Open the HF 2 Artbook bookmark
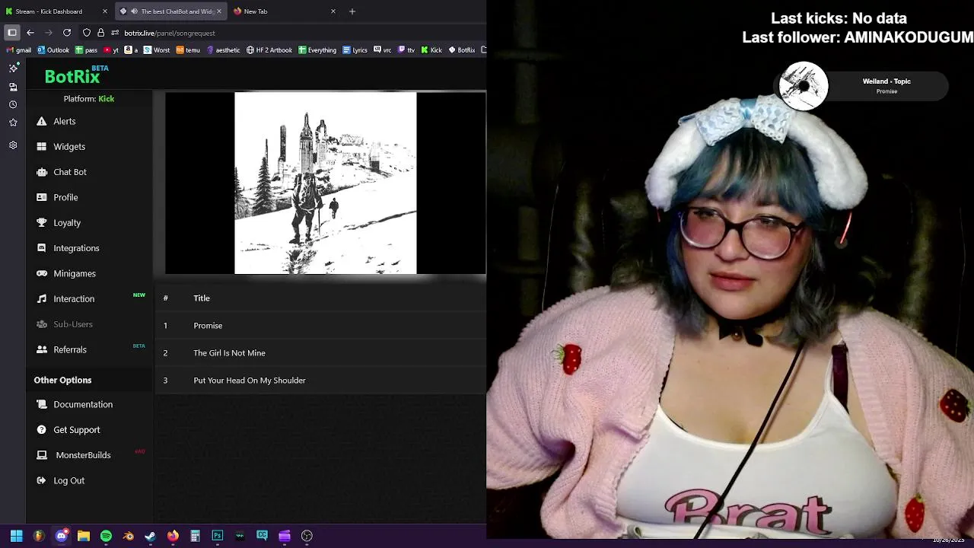 click(x=269, y=50)
